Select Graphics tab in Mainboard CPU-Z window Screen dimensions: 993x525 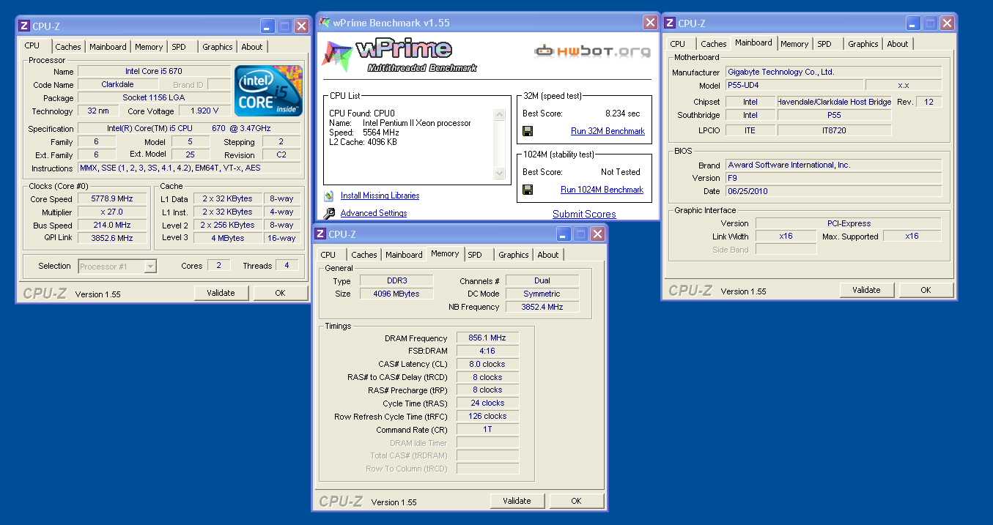[863, 44]
